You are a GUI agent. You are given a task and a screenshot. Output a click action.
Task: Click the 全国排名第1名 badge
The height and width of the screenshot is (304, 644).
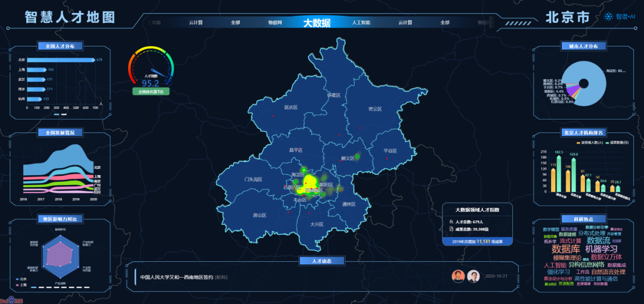pyautogui.click(x=151, y=92)
